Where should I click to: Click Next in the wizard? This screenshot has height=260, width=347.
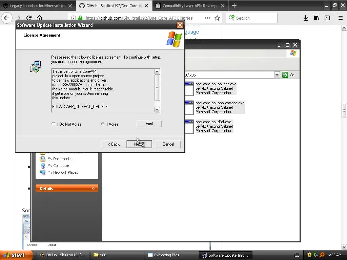coord(139,144)
